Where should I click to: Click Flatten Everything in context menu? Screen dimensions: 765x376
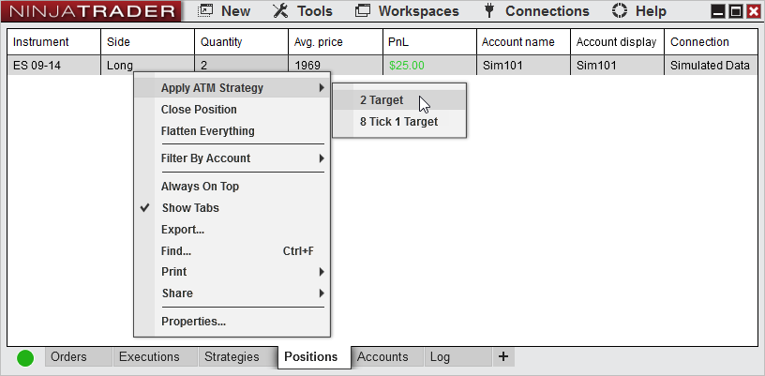[x=207, y=131]
